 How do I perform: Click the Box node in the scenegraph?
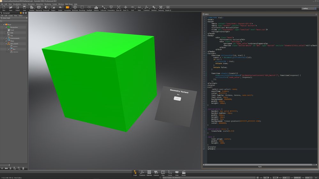[14, 49]
